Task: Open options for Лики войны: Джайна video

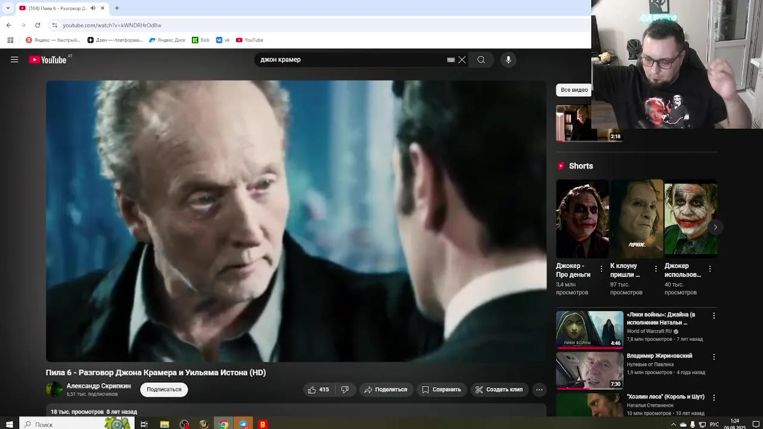Action: point(714,316)
